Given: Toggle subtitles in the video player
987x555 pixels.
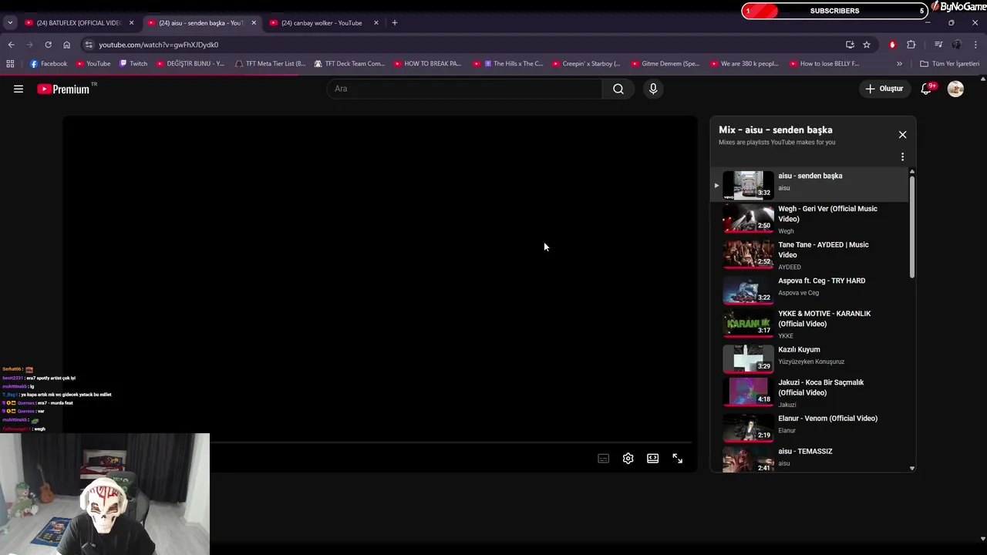Looking at the screenshot, I should point(603,458).
